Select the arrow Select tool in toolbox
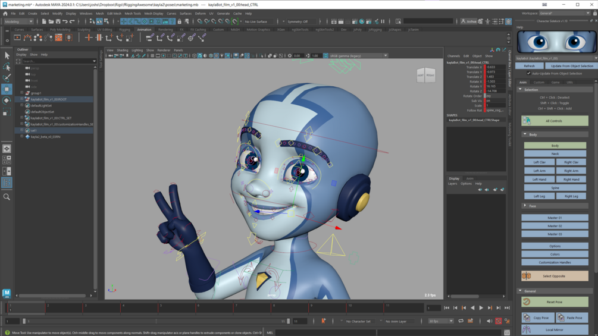This screenshot has height=336, width=598. point(7,56)
